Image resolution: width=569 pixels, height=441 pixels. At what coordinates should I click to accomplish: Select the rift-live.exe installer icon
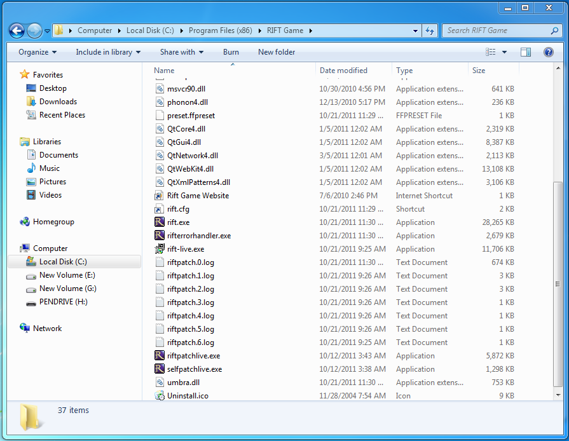160,249
